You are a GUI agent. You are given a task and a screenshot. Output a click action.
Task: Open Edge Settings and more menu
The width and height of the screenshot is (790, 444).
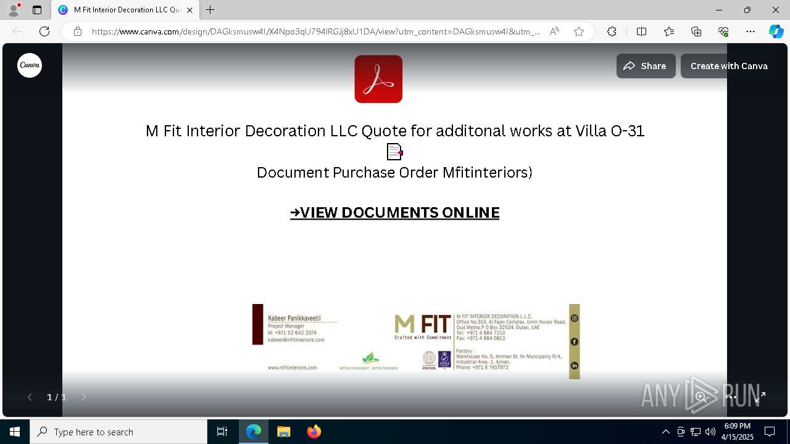coord(750,31)
